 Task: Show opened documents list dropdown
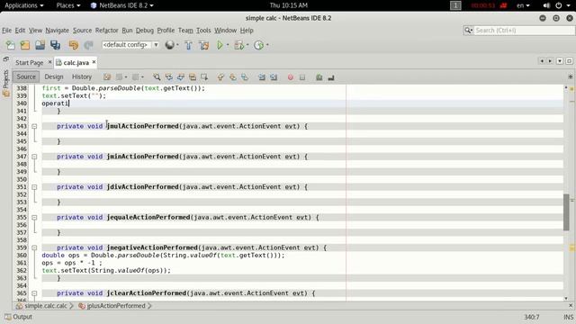point(560,61)
